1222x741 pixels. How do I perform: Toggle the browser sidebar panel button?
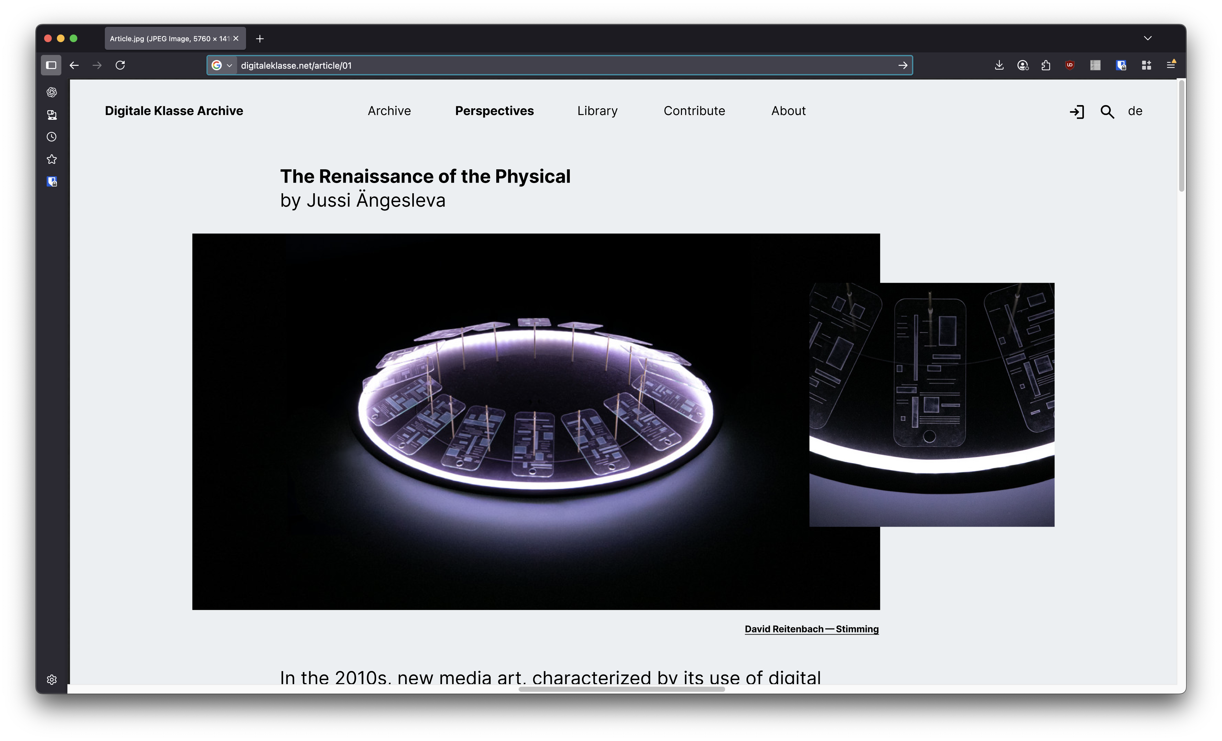(x=51, y=65)
